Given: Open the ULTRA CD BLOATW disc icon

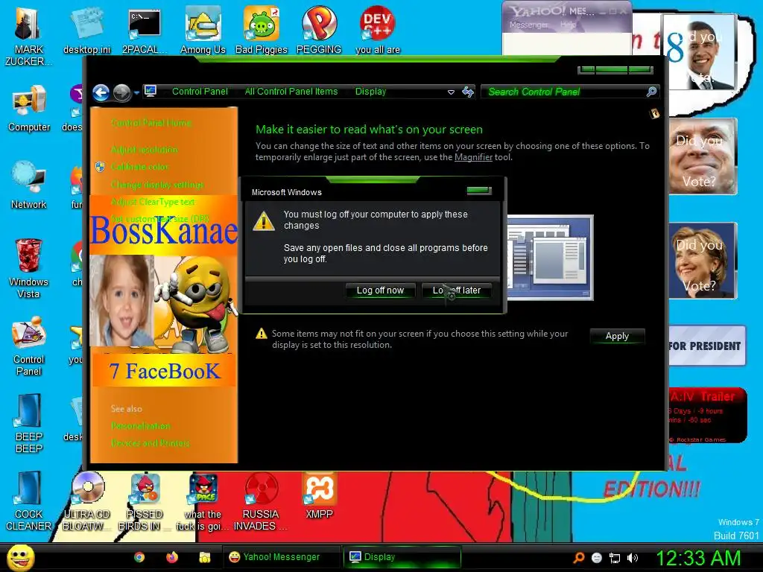Looking at the screenshot, I should coord(86,501).
